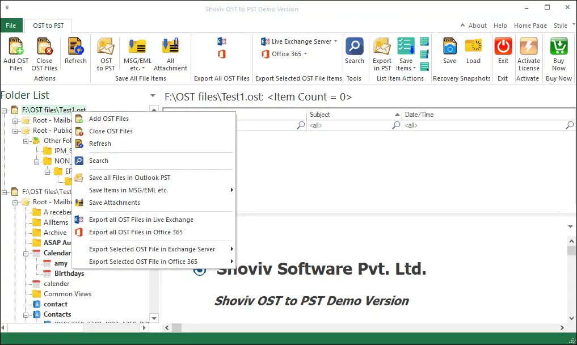Choose Refresh in the context menu
This screenshot has width=577, height=345.
pos(154,144)
